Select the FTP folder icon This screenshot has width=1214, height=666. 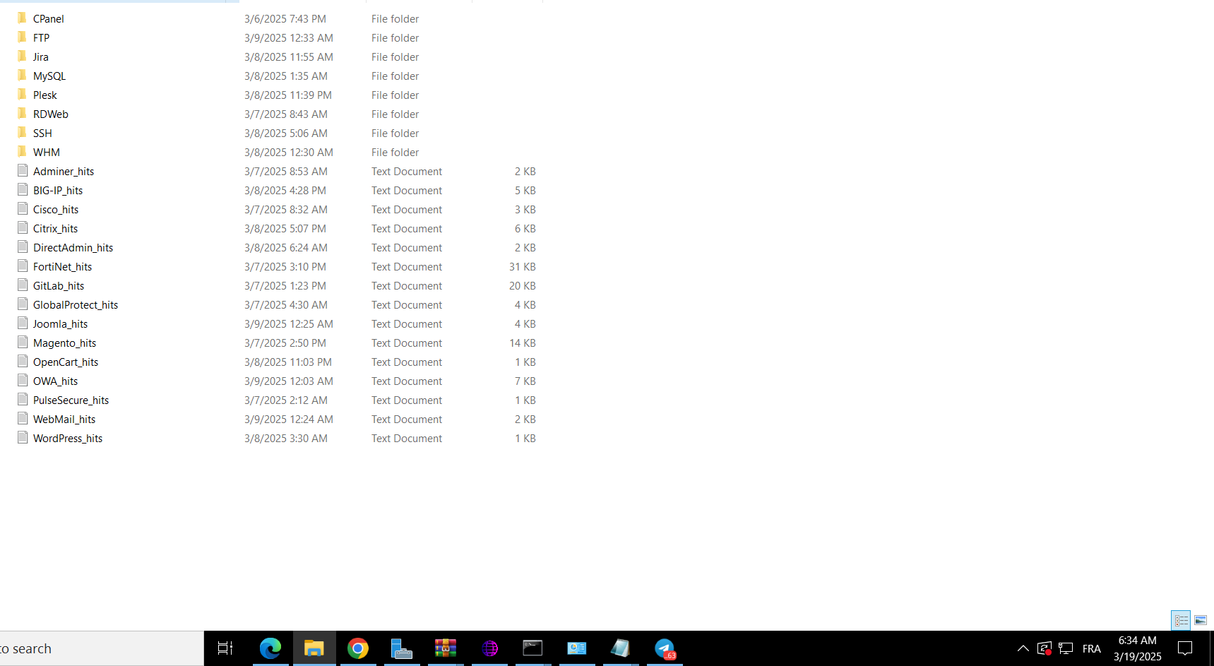click(x=23, y=37)
